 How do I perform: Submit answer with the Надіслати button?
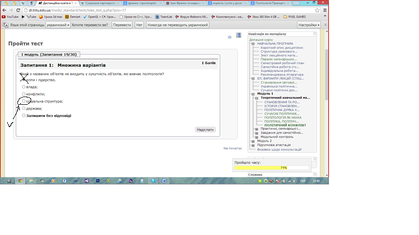point(205,130)
